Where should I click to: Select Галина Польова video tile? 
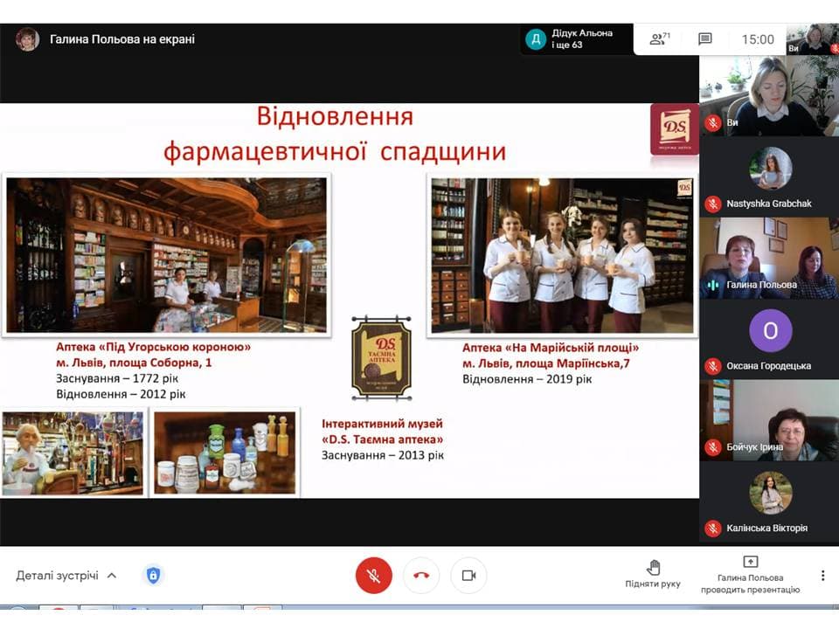tap(769, 258)
